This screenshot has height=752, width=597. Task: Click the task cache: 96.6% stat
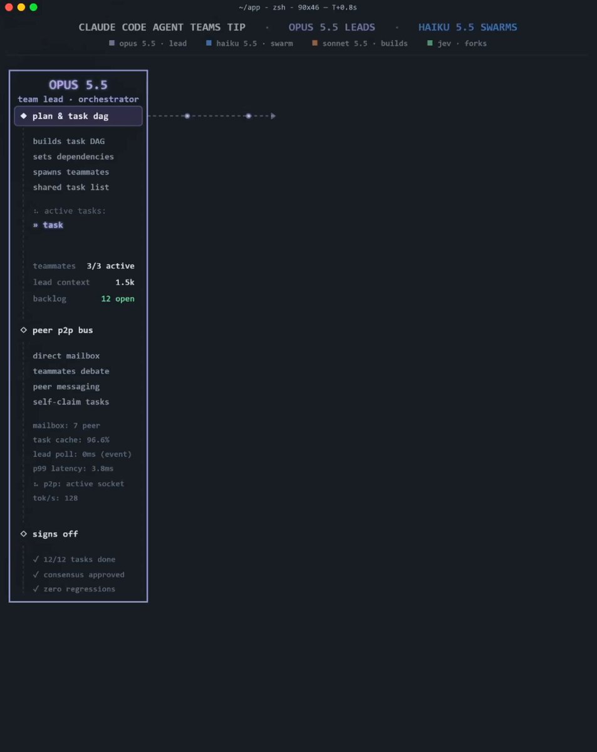(71, 440)
